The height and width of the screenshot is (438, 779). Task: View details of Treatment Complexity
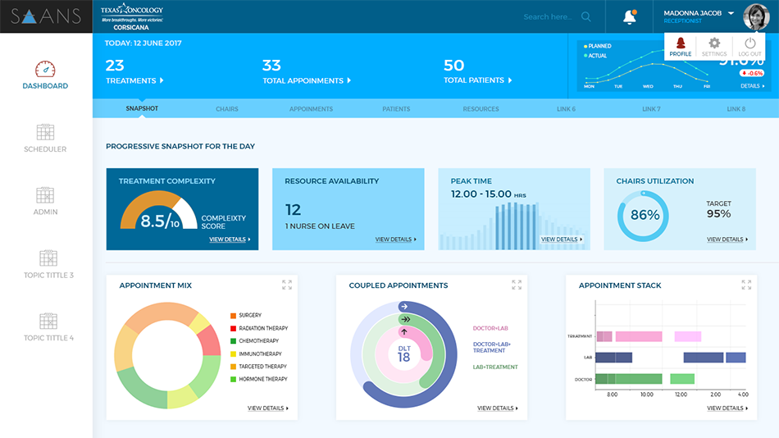(230, 240)
